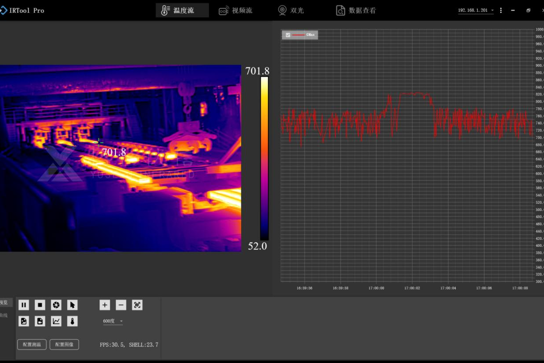Select the arrow pointer tool
Screen dimensions: 544x363
pyautogui.click(x=72, y=305)
